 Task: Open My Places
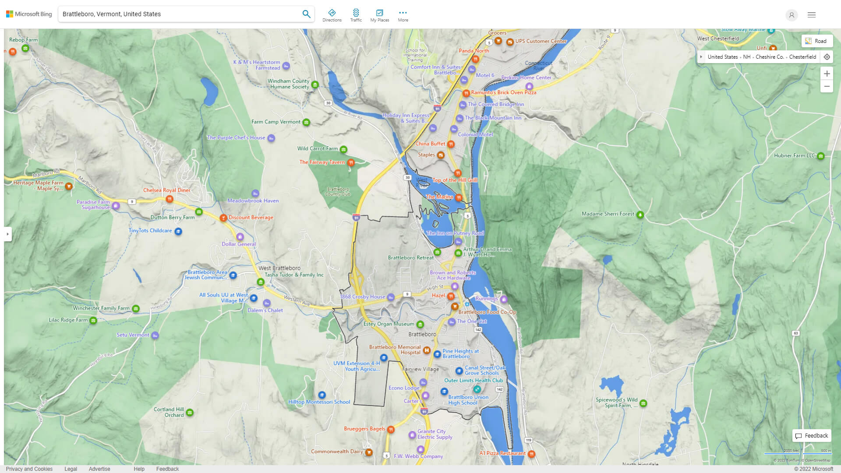379,14
